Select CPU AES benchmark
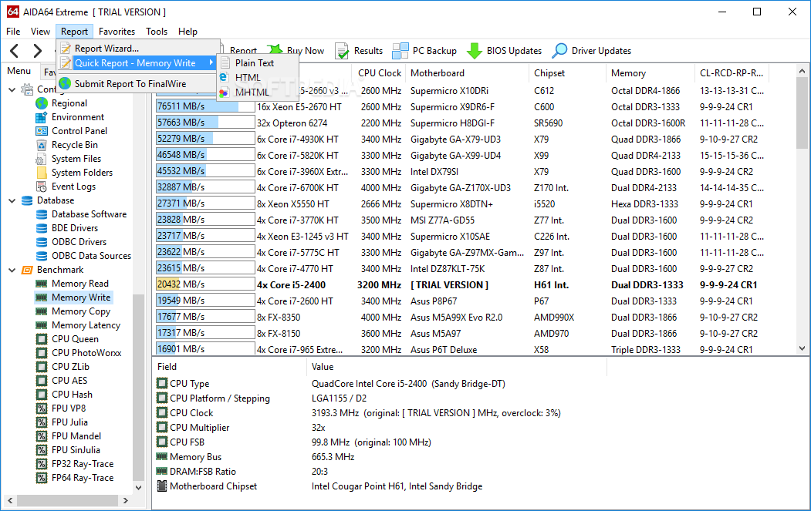This screenshot has width=811, height=511. [69, 380]
